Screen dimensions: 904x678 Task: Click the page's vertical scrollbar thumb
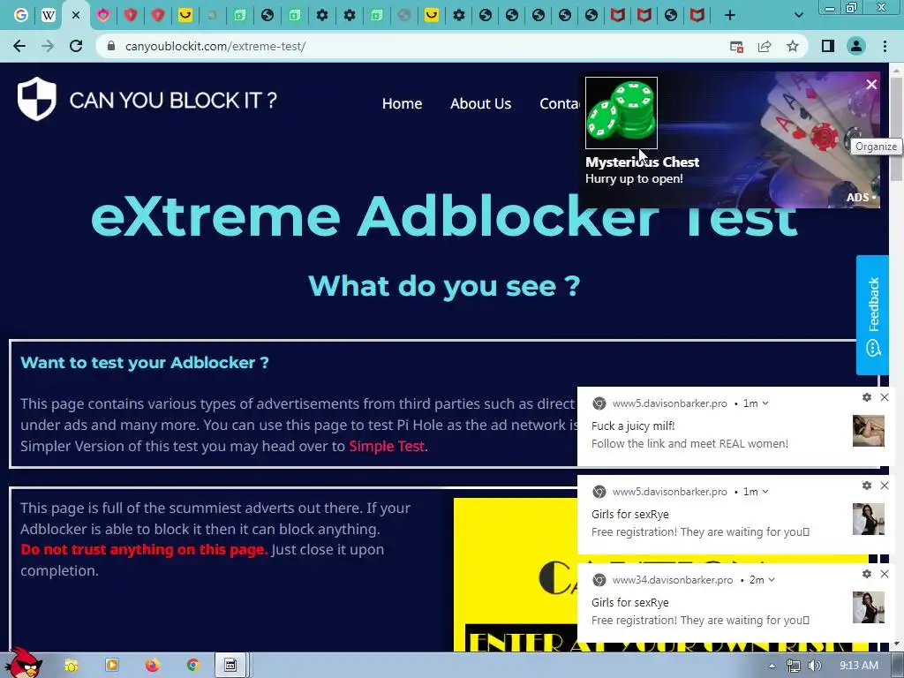896,128
